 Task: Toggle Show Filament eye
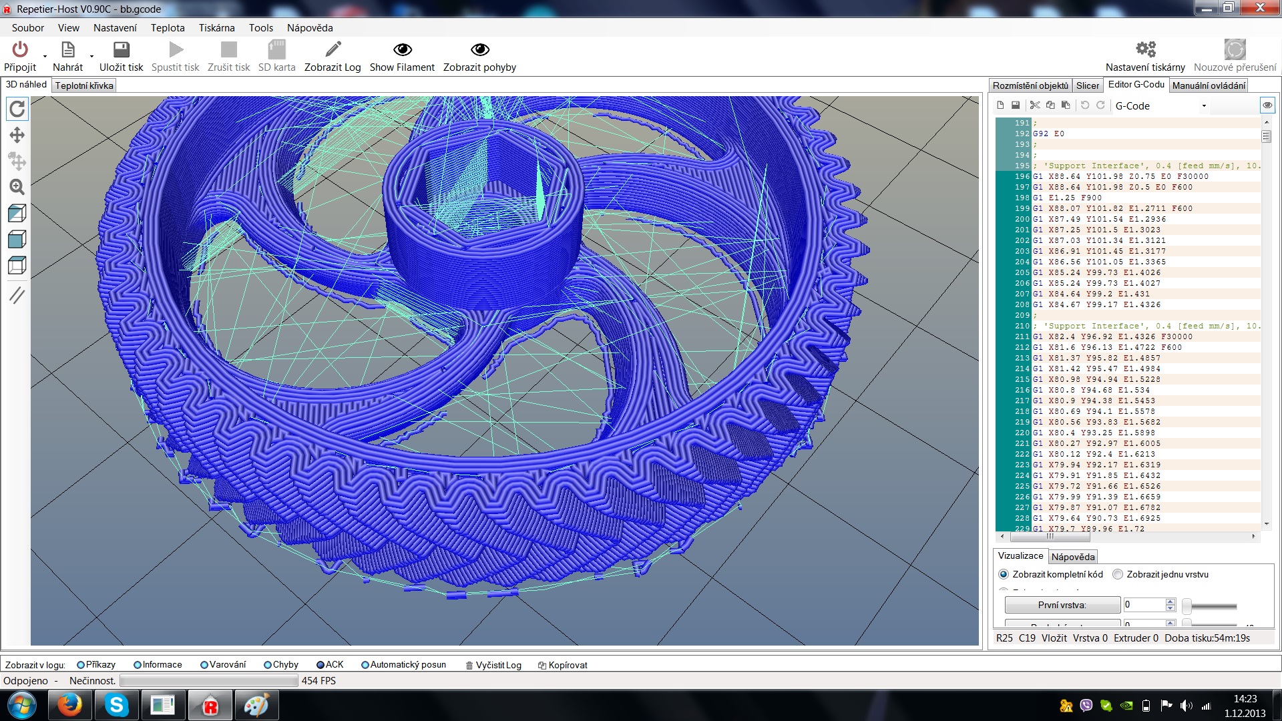pos(402,49)
